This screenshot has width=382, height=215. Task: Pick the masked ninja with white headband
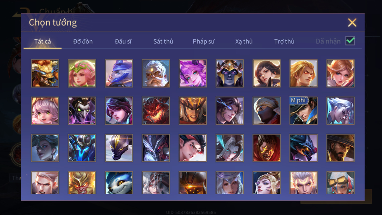(x=267, y=111)
